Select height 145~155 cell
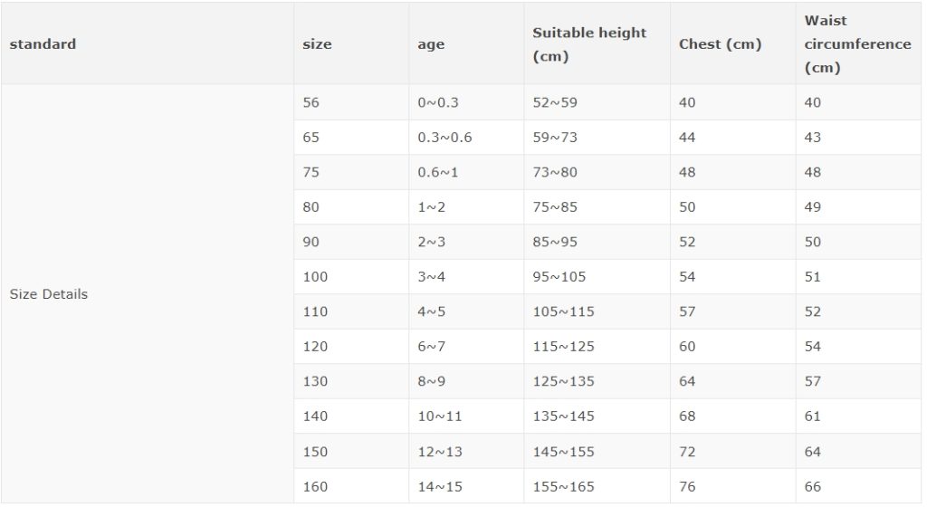Image resolution: width=927 pixels, height=507 pixels. click(x=597, y=452)
